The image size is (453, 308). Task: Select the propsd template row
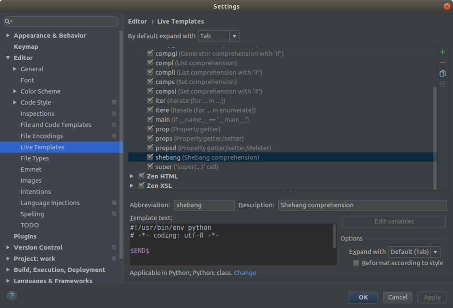283,148
